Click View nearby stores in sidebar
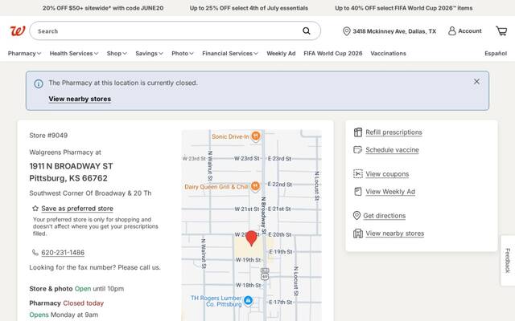 click(395, 234)
